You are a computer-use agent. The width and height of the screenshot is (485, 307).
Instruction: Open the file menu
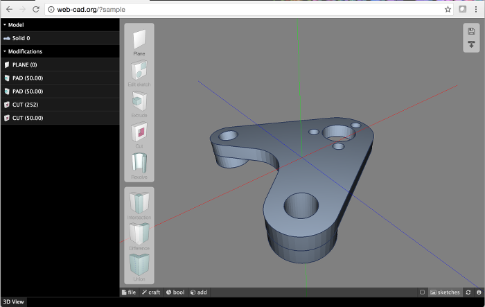[x=128, y=292]
